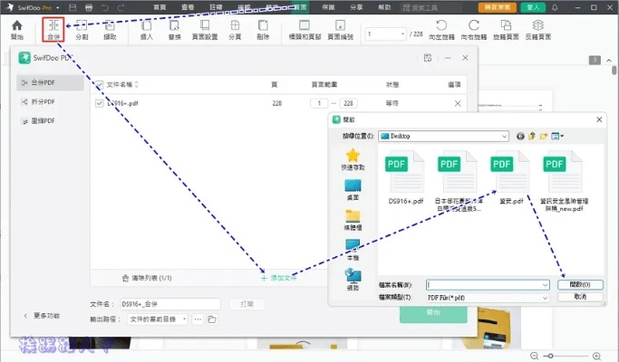Open 頁面編號 page numbering tool
619x362 pixels.
[340, 30]
